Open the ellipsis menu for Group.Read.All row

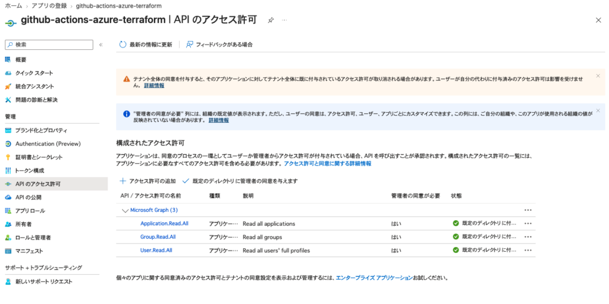(528, 236)
